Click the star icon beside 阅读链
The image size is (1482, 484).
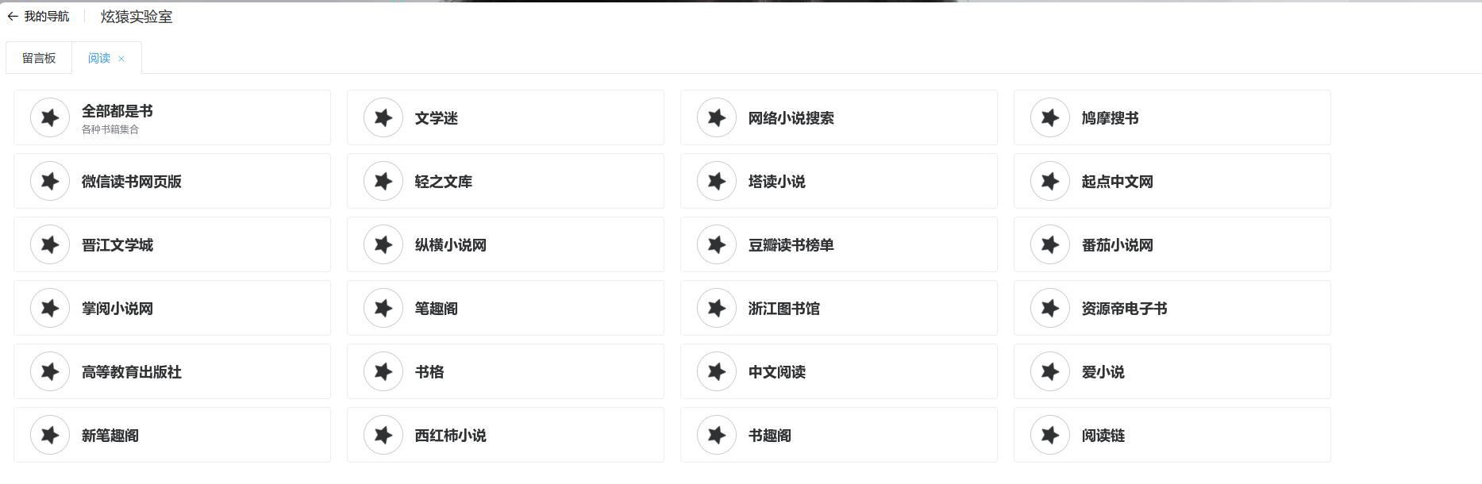1050,436
